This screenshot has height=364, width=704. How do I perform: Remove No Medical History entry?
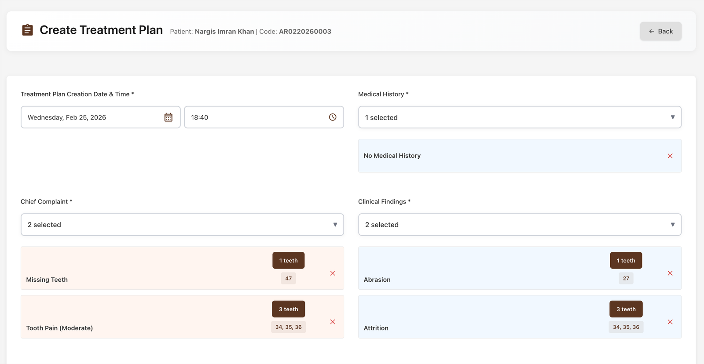click(x=670, y=156)
